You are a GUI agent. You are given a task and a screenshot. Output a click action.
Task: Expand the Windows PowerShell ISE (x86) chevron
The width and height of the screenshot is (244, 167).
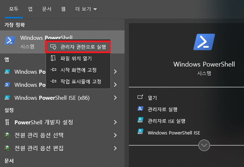(x=115, y=98)
